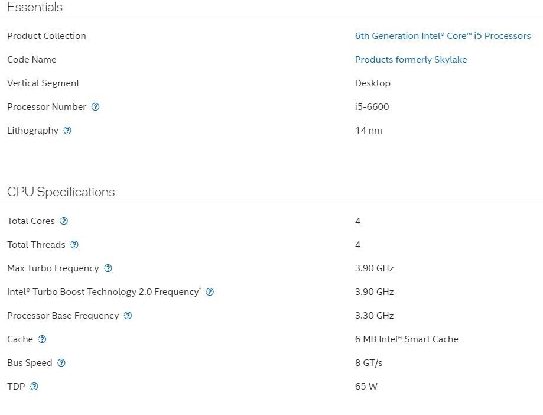Show help for Total Threads
This screenshot has width=543, height=415.
(74, 245)
